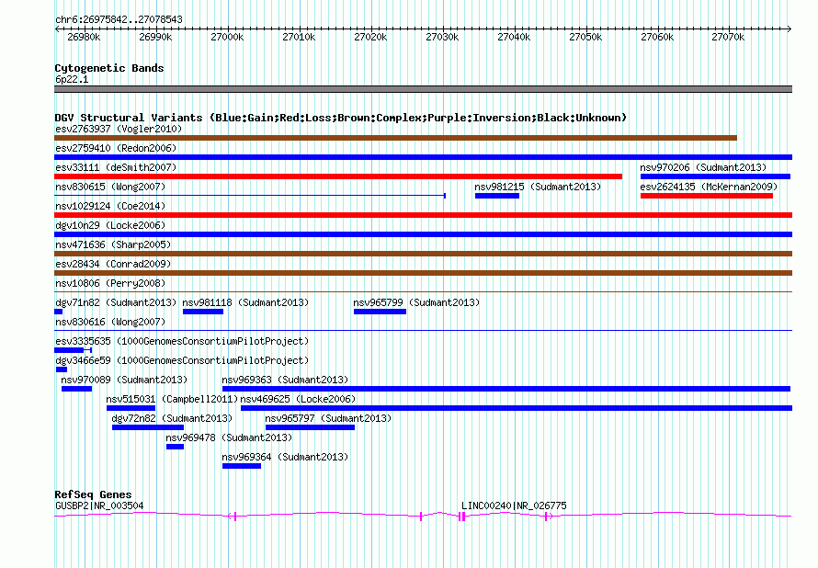Screen dimensions: 818x568
Task: Click the GUSBP2|NR_003504 gene label
Action: pyautogui.click(x=99, y=506)
